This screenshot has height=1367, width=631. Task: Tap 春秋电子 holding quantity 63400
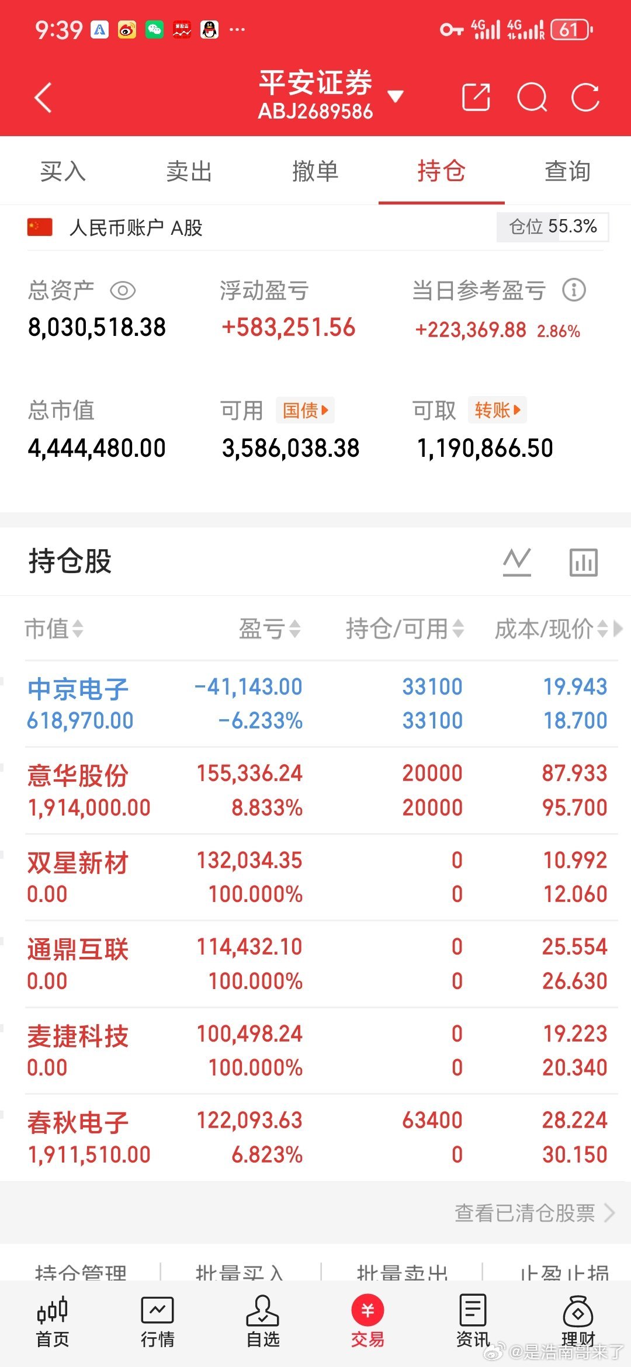pos(432,1120)
